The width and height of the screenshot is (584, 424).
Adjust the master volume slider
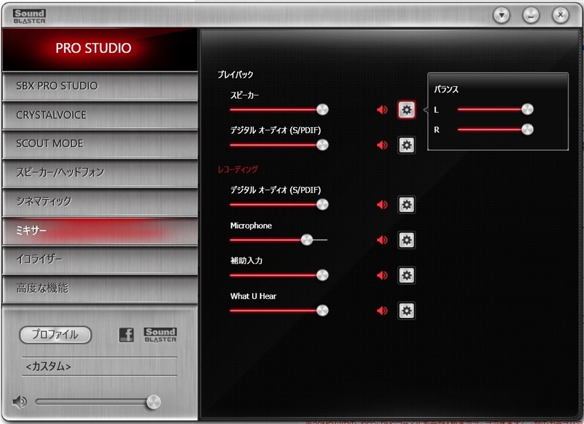[98, 402]
